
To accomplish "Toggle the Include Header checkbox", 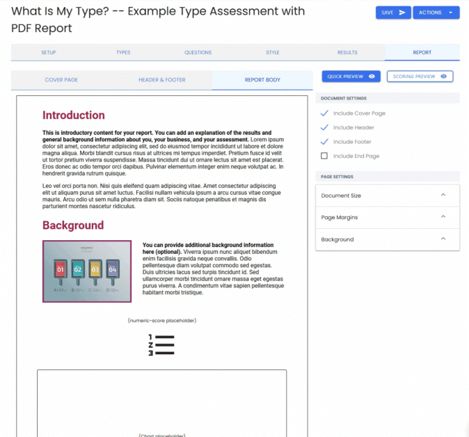I will (324, 127).
